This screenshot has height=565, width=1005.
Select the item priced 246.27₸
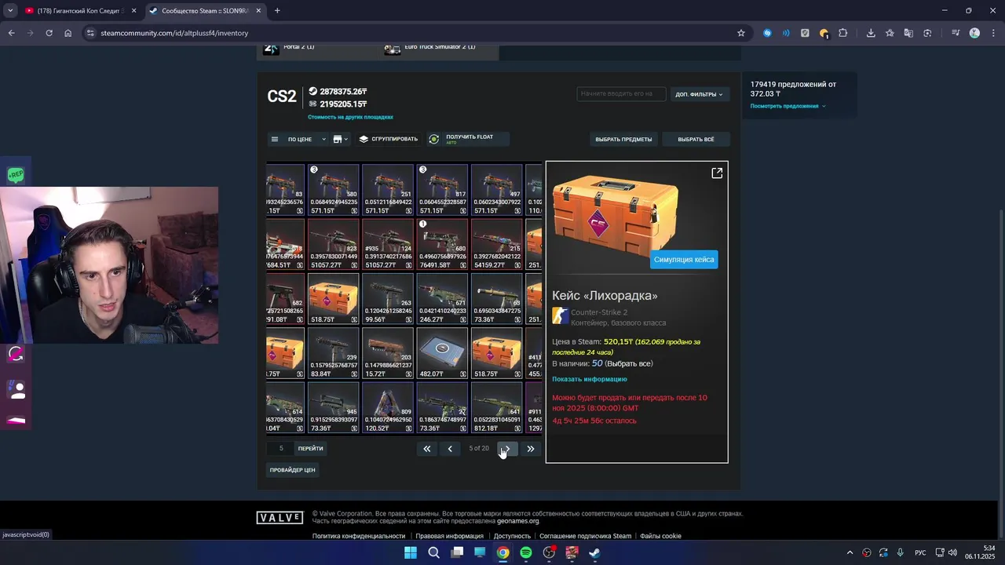[x=442, y=298]
